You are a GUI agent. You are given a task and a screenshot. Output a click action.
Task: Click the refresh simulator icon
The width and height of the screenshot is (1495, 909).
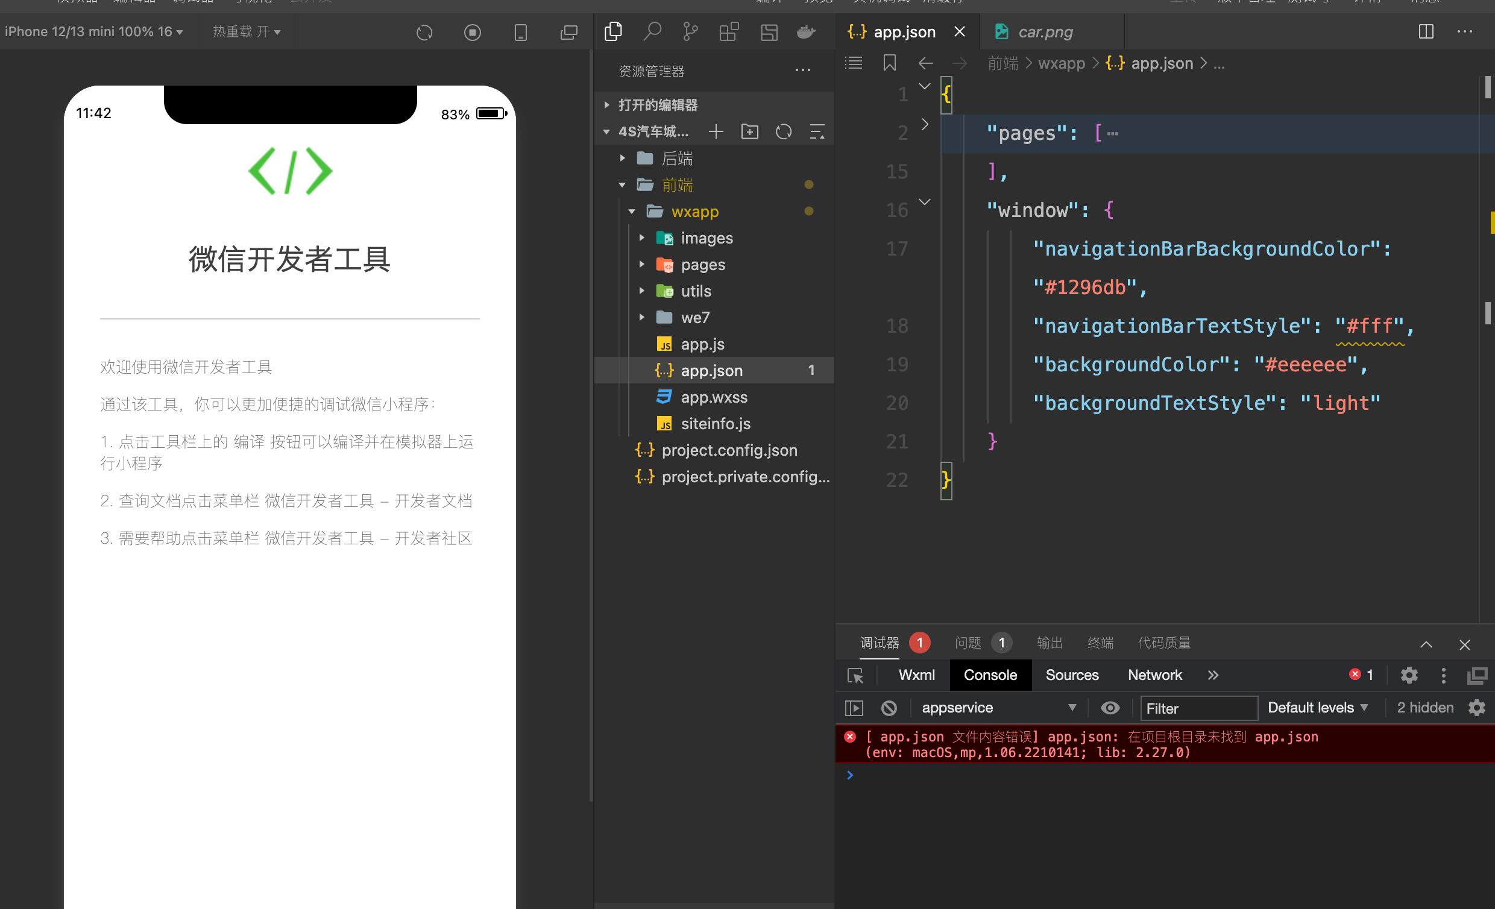pyautogui.click(x=424, y=32)
